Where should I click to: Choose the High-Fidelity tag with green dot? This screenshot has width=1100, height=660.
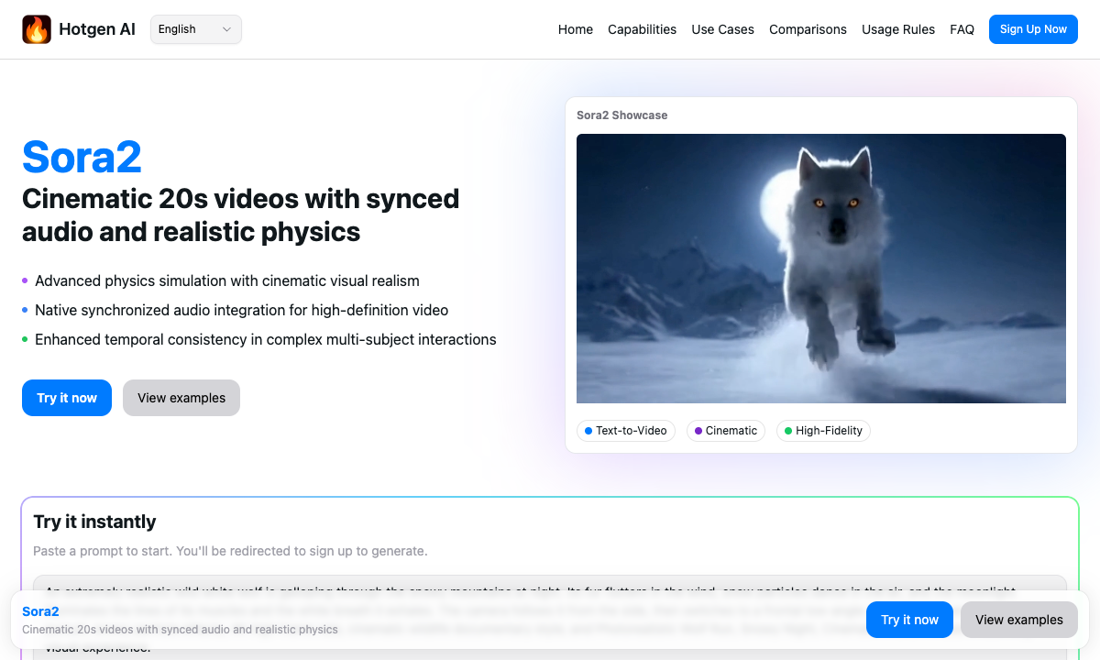click(x=823, y=431)
